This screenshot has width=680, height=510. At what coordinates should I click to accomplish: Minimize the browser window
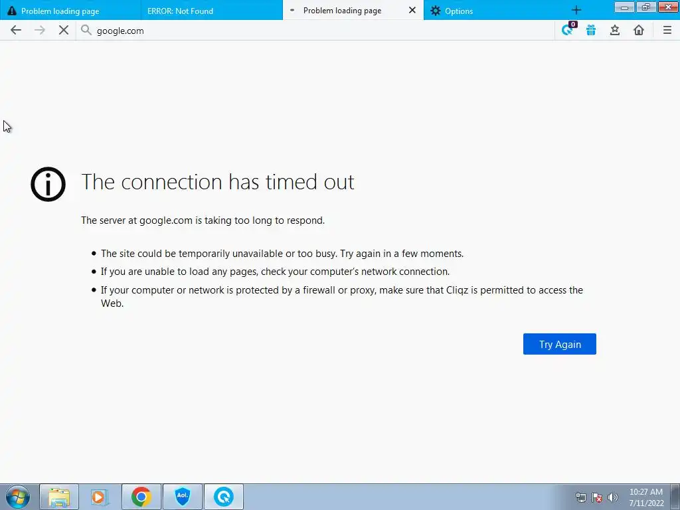[624, 7]
